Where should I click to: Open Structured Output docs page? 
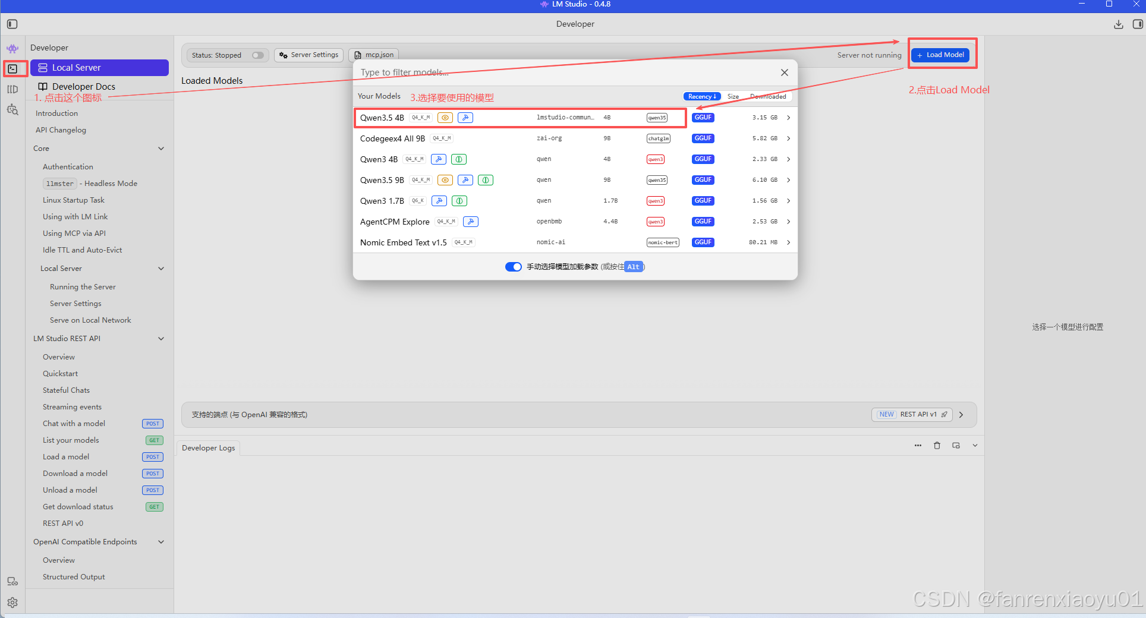pos(74,577)
